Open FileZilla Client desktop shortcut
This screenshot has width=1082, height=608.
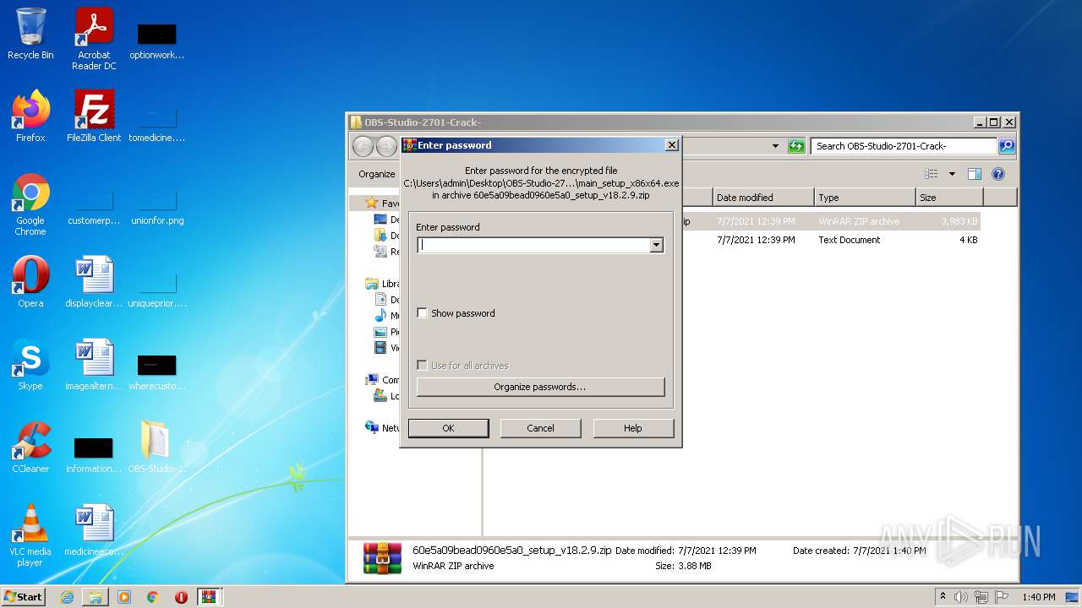(94, 117)
